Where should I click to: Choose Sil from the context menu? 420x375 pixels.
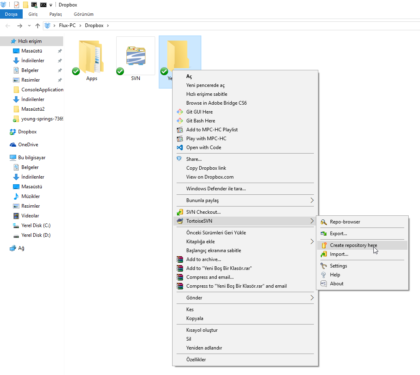point(245,339)
